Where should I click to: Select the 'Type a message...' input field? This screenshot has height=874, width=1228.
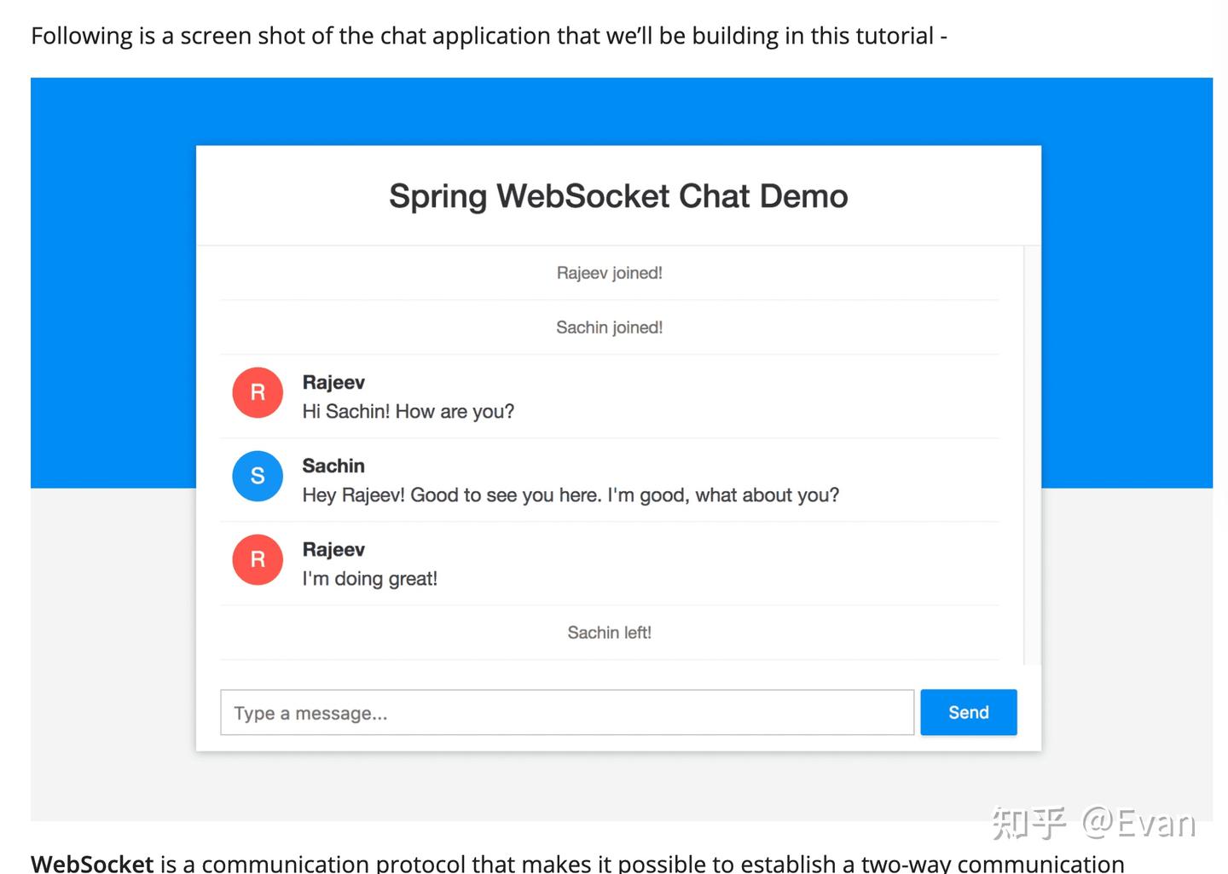tap(567, 712)
